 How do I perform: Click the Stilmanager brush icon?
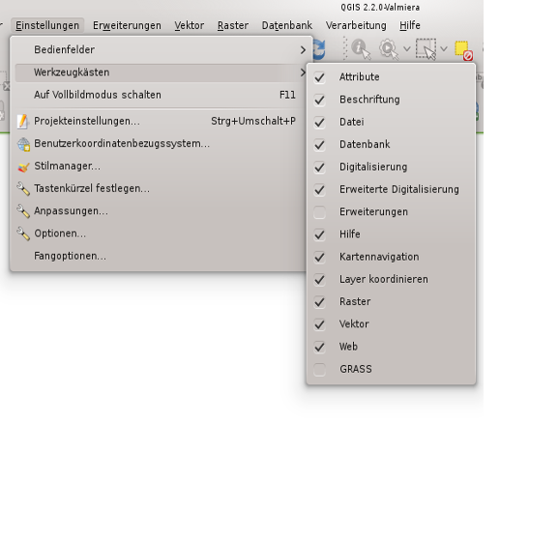(23, 167)
